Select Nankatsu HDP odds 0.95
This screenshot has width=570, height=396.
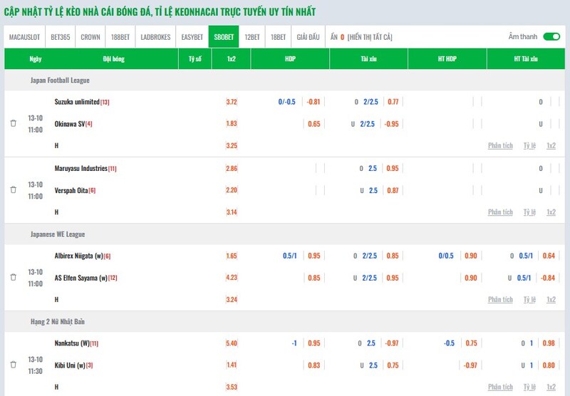313,343
